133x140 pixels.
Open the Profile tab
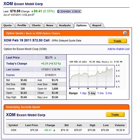click(22, 25)
